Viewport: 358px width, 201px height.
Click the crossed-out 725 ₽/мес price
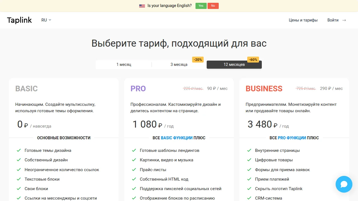point(306,88)
